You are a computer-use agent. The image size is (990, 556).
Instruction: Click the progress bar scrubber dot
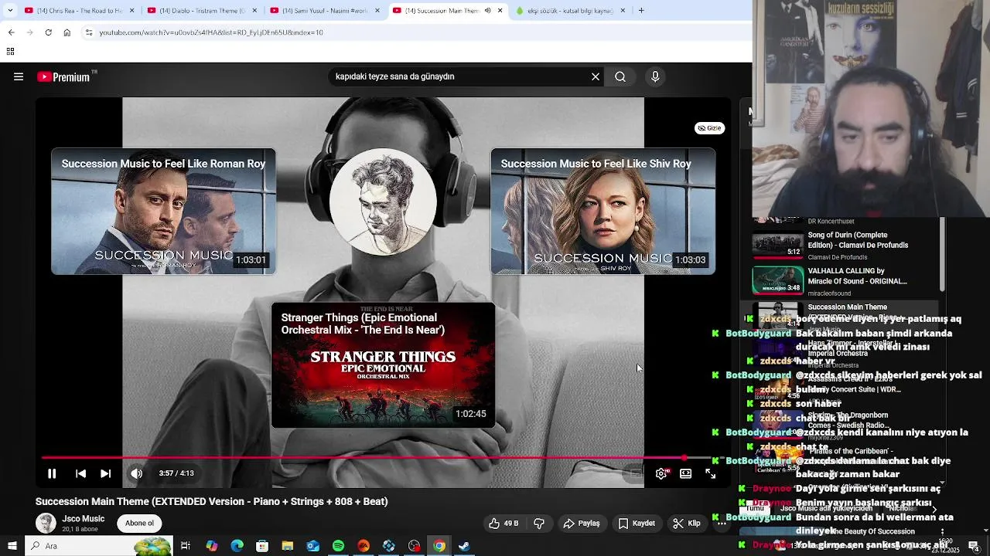(684, 458)
